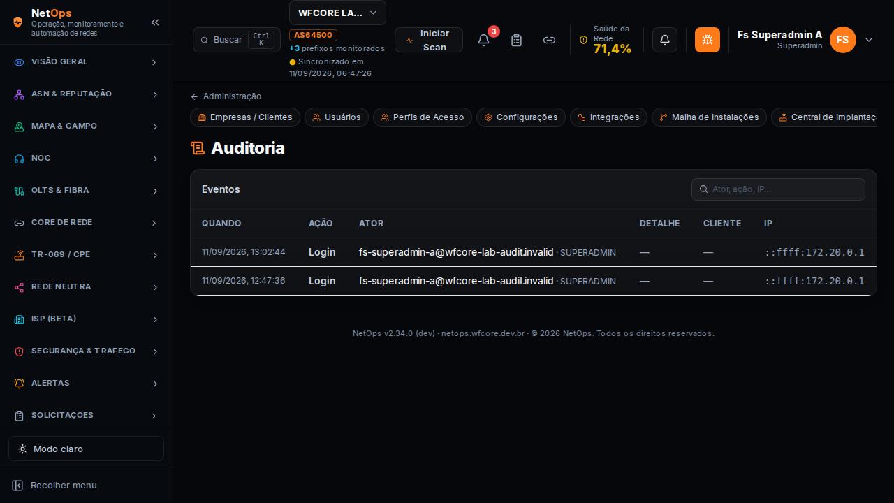This screenshot has height=503, width=894.
Task: Click the Visão Geral eye icon
Action: [19, 62]
